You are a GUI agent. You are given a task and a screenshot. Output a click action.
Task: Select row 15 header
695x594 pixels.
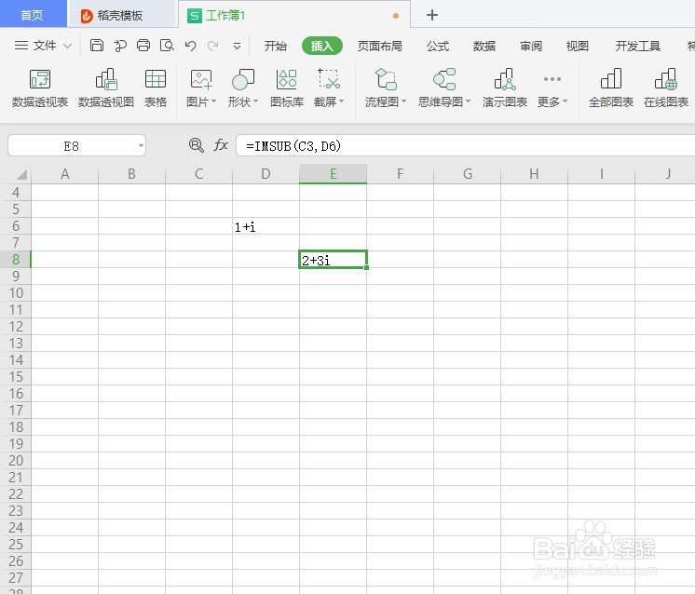click(x=16, y=377)
